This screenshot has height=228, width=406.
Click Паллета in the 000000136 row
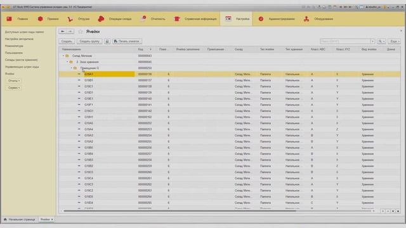point(265,74)
